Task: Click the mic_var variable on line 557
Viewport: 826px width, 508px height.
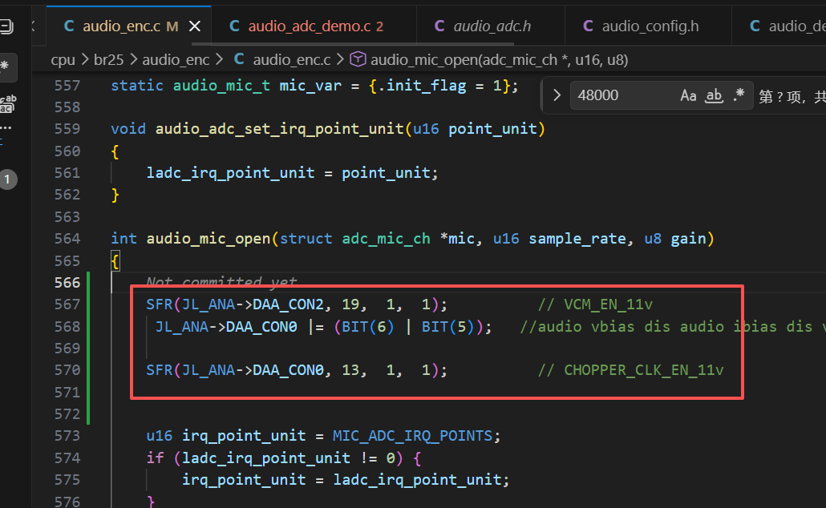Action: point(310,86)
